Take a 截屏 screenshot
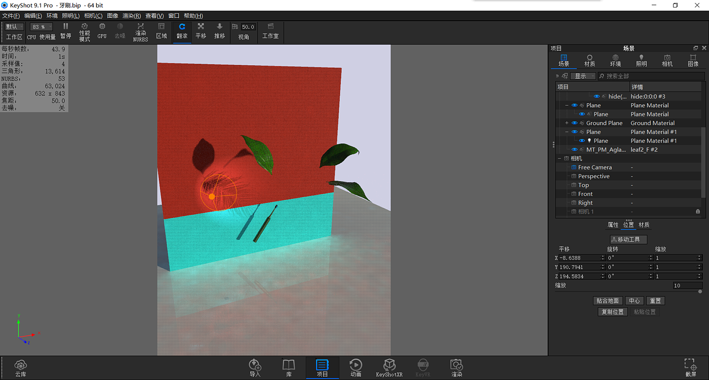The width and height of the screenshot is (709, 380). pos(690,368)
